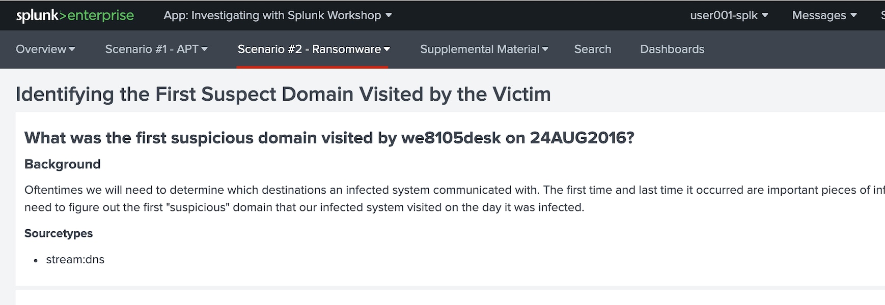The image size is (885, 305).
Task: Go to the Search page
Action: point(593,49)
